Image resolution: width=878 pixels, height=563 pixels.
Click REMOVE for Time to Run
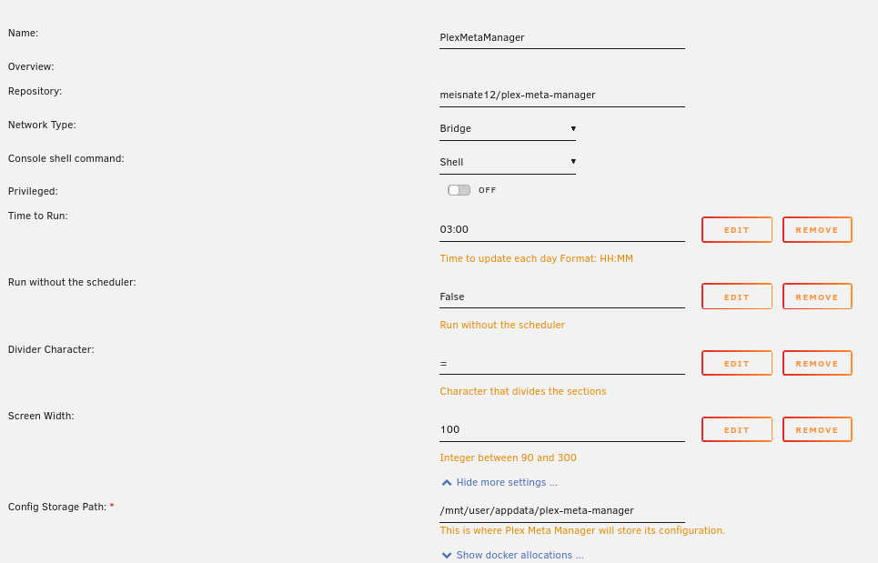point(817,229)
